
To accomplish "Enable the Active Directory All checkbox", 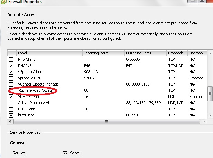I will 11,103.
